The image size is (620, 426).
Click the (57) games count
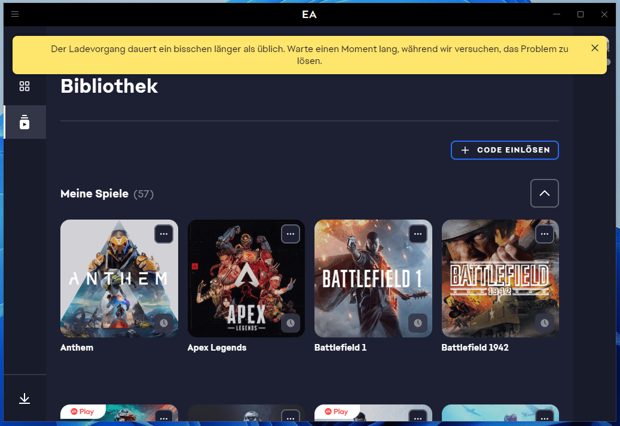(x=143, y=194)
